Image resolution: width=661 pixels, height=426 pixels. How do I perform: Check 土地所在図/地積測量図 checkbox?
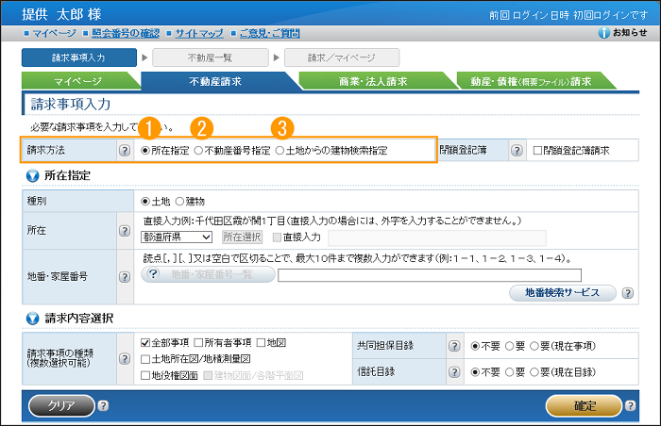tap(145, 359)
